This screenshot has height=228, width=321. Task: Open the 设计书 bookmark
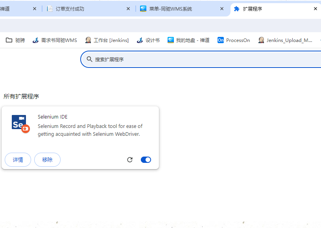[x=148, y=40]
